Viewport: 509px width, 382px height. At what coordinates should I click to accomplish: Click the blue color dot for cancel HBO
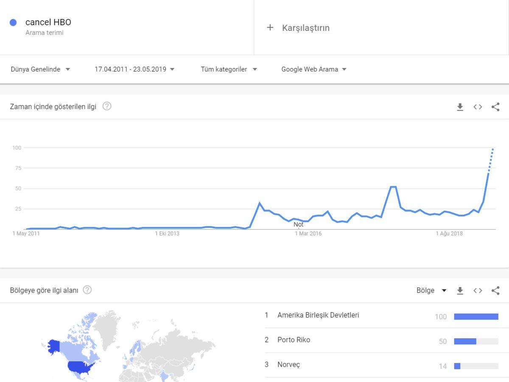(13, 22)
